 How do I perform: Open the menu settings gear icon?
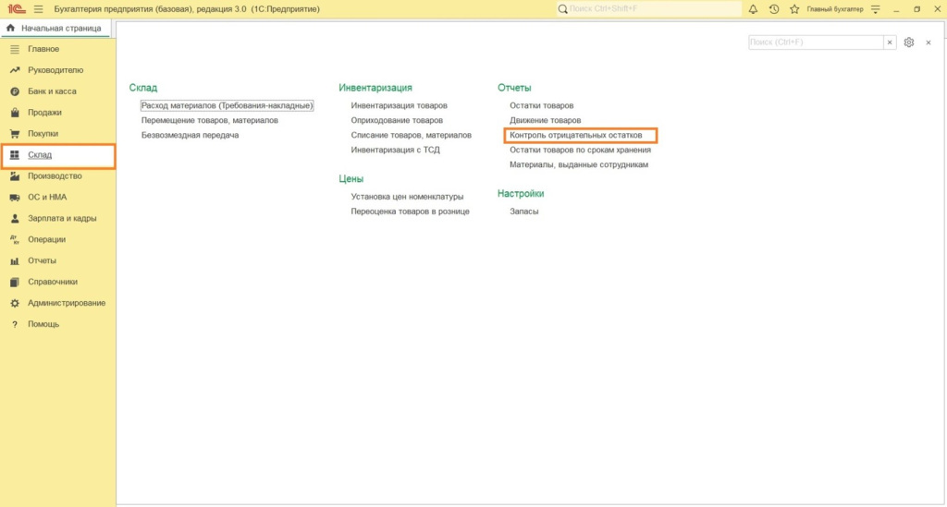pyautogui.click(x=909, y=42)
